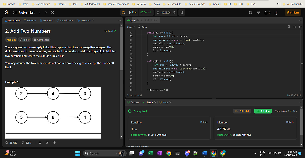Open the notes icon next to timer
Image resolution: width=305 pixels, height=158 pixels.
pos(181,12)
